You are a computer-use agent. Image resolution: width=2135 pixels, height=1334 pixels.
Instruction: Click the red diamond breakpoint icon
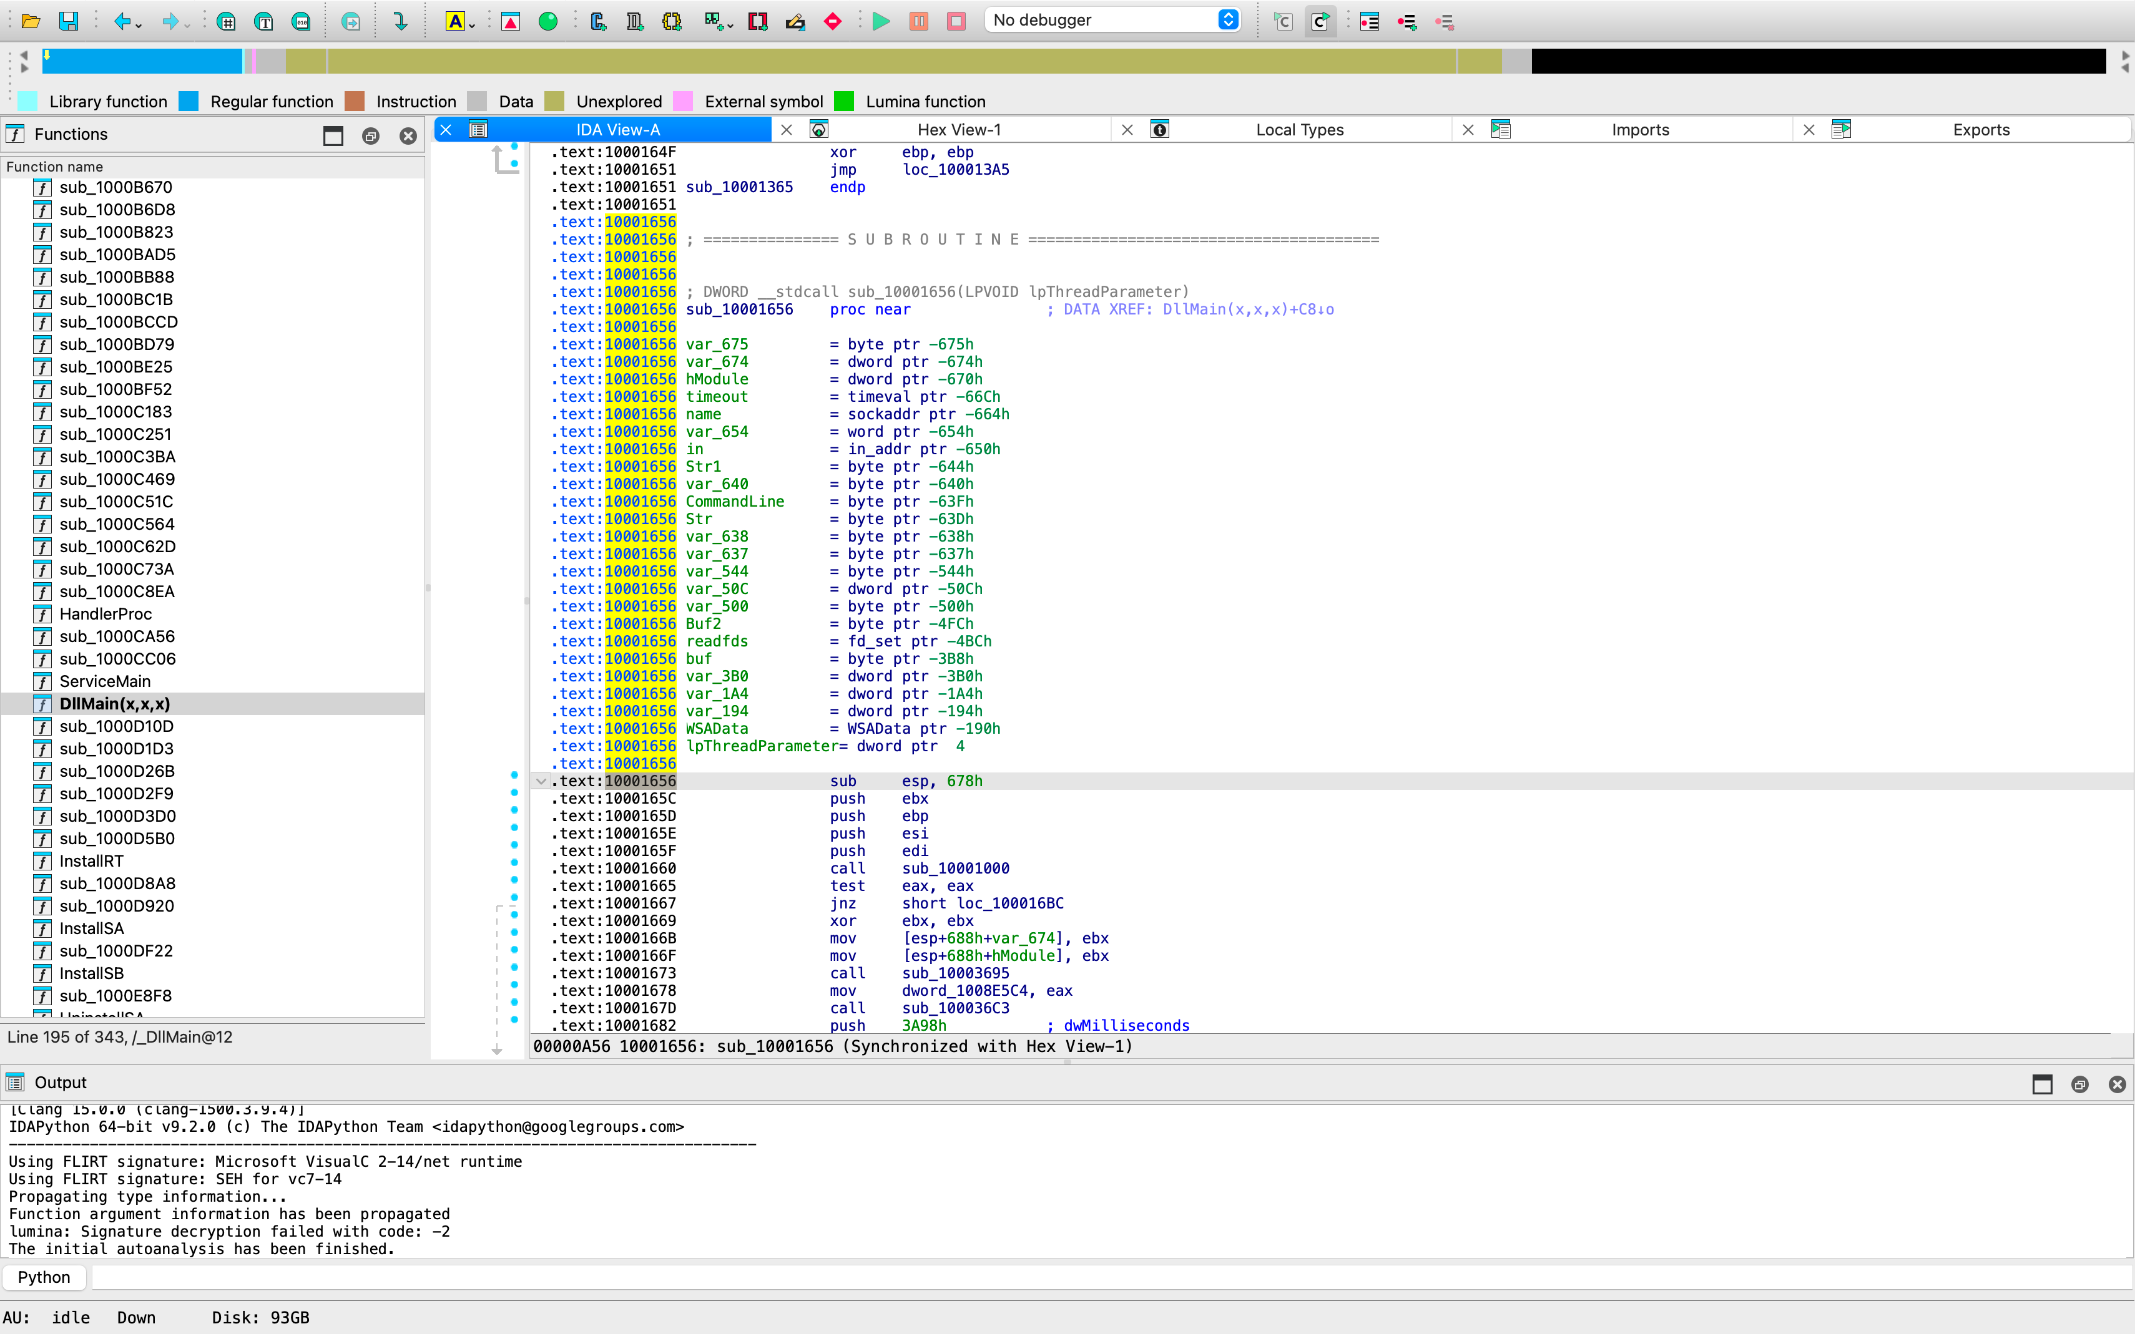click(832, 21)
